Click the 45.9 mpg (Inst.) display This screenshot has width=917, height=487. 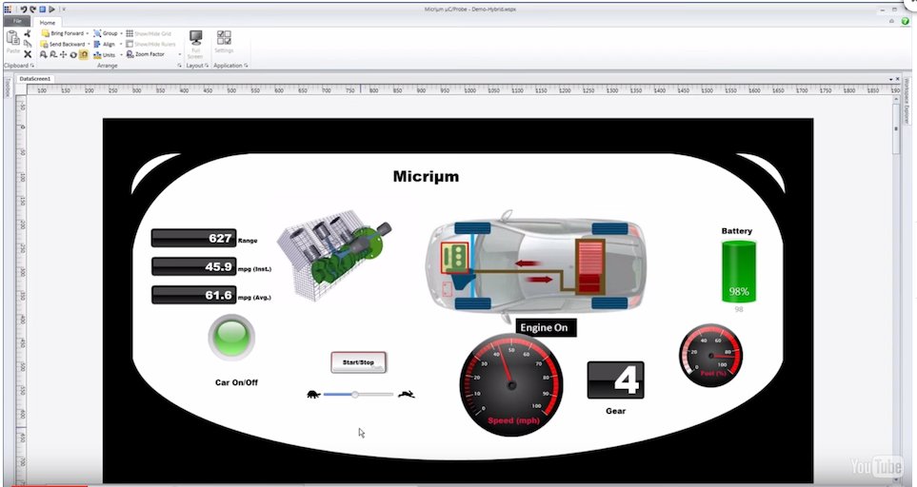[x=193, y=267]
